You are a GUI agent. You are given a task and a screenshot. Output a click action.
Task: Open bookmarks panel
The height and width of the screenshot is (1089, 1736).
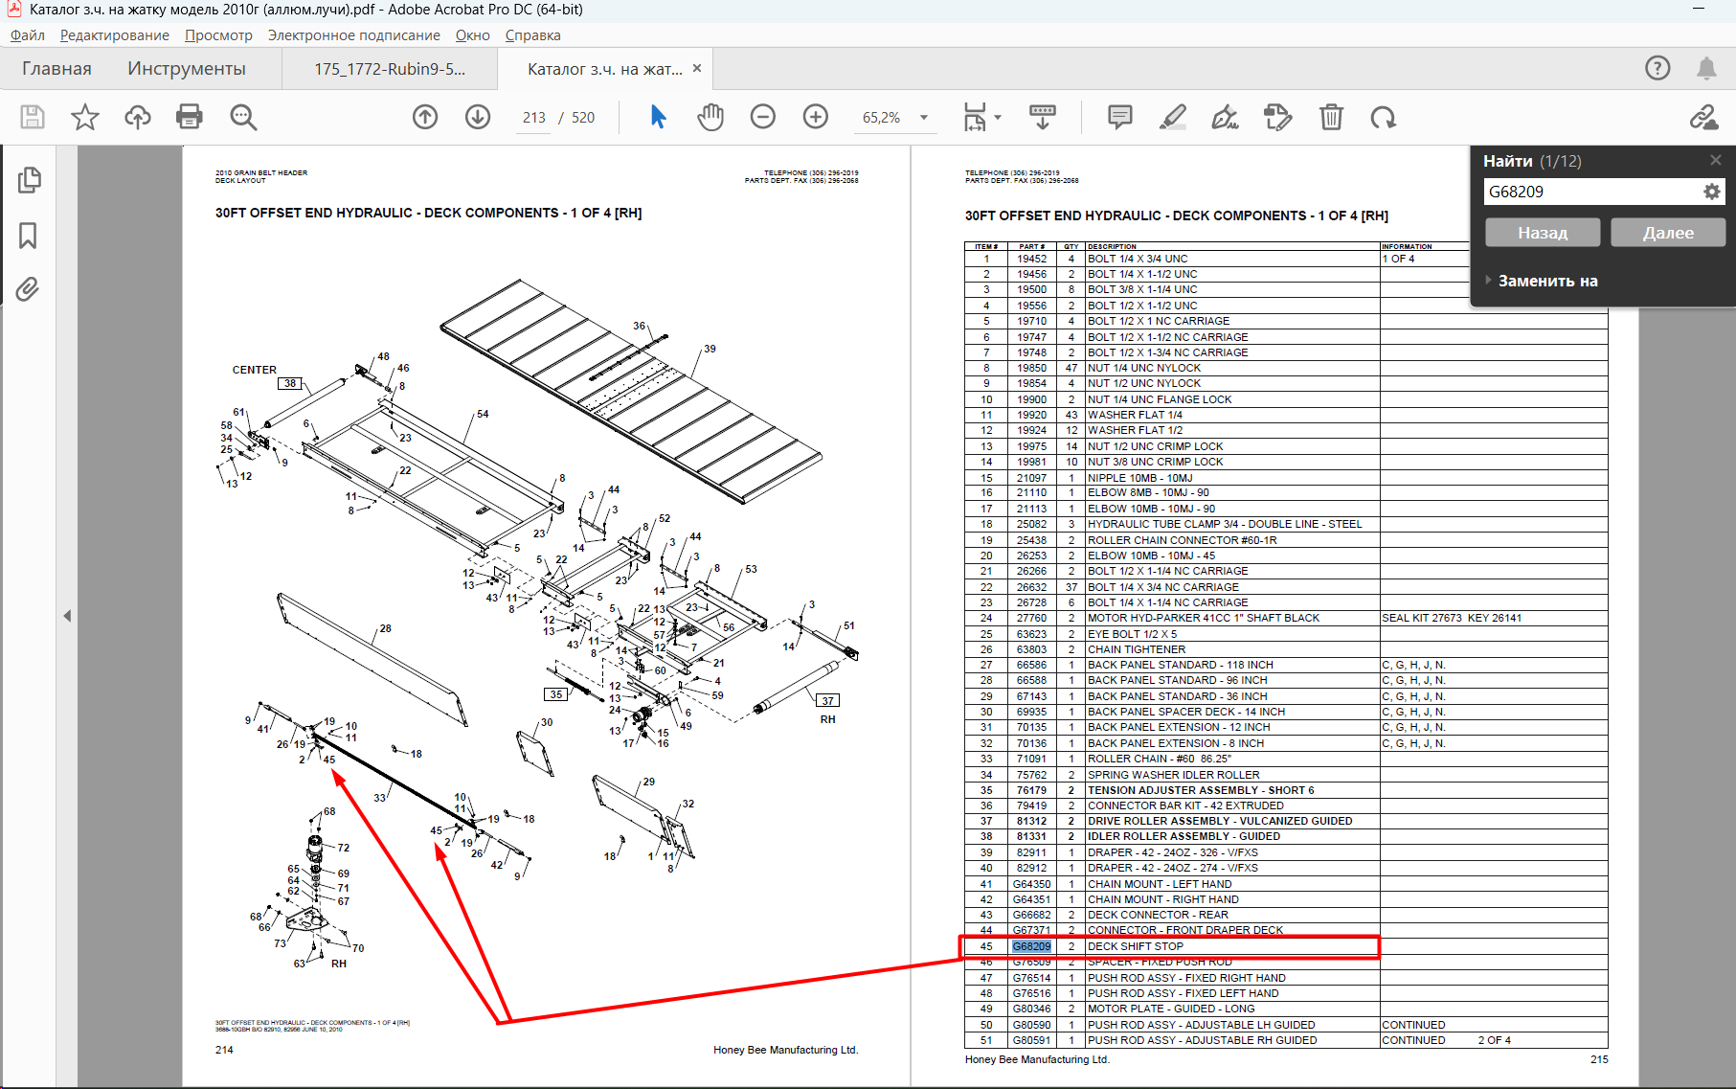pos(28,235)
